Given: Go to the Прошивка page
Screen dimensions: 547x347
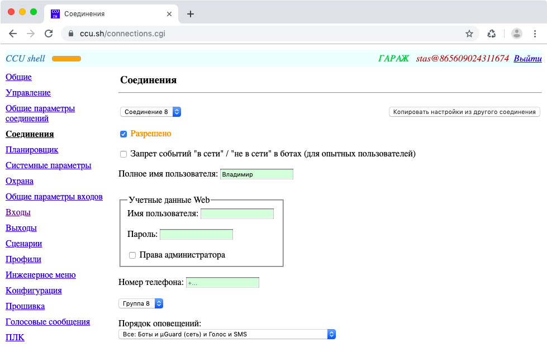Looking at the screenshot, I should pos(25,306).
